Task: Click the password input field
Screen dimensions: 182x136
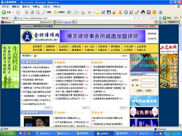Action: coord(149,86)
